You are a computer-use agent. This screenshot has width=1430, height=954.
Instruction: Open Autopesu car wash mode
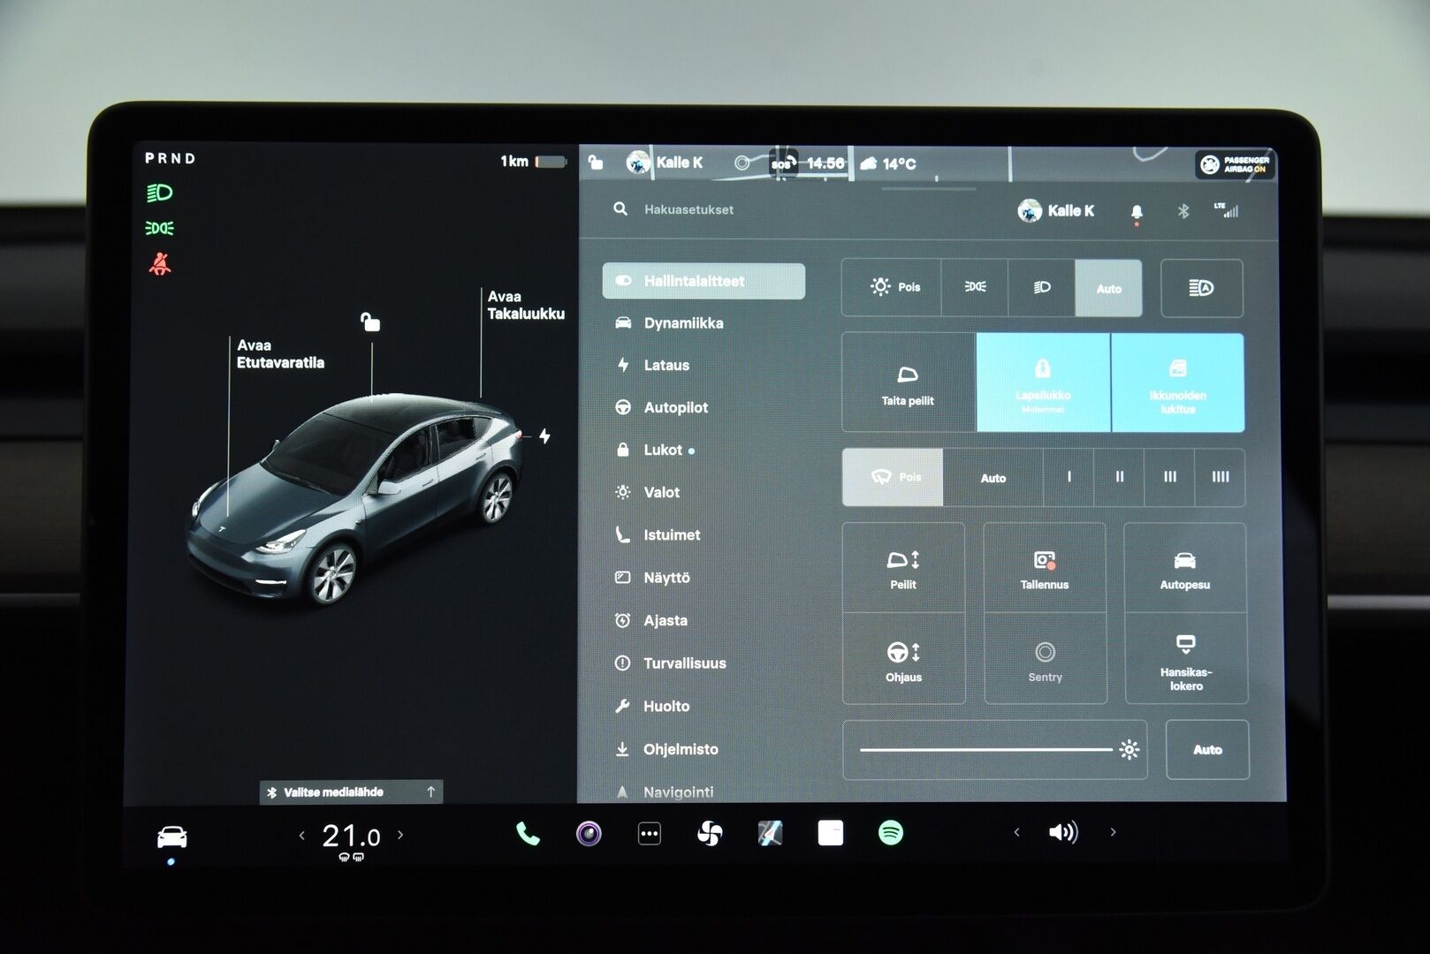(x=1185, y=569)
